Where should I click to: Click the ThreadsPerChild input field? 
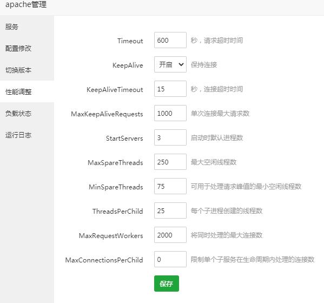tap(170, 210)
